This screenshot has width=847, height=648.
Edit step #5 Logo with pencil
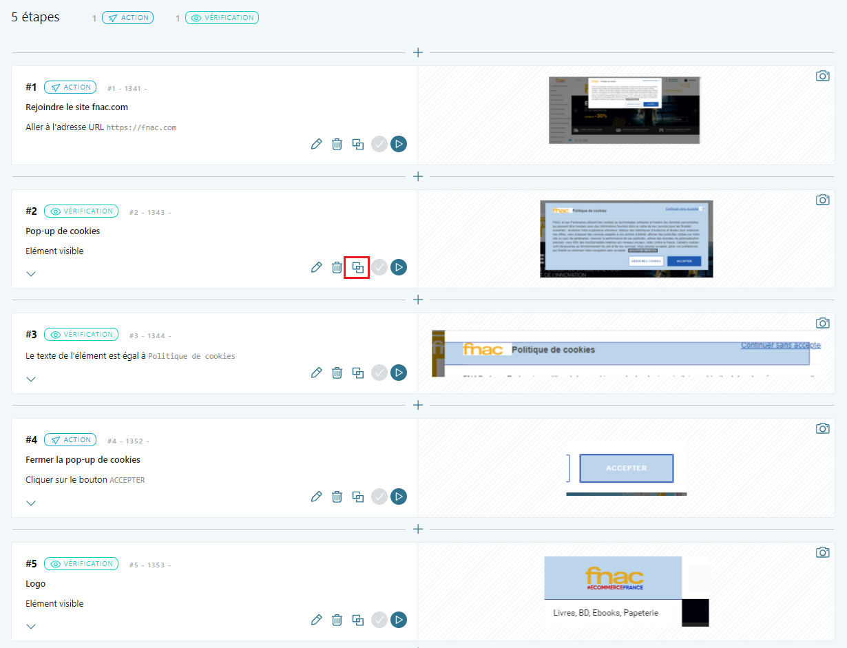[317, 620]
